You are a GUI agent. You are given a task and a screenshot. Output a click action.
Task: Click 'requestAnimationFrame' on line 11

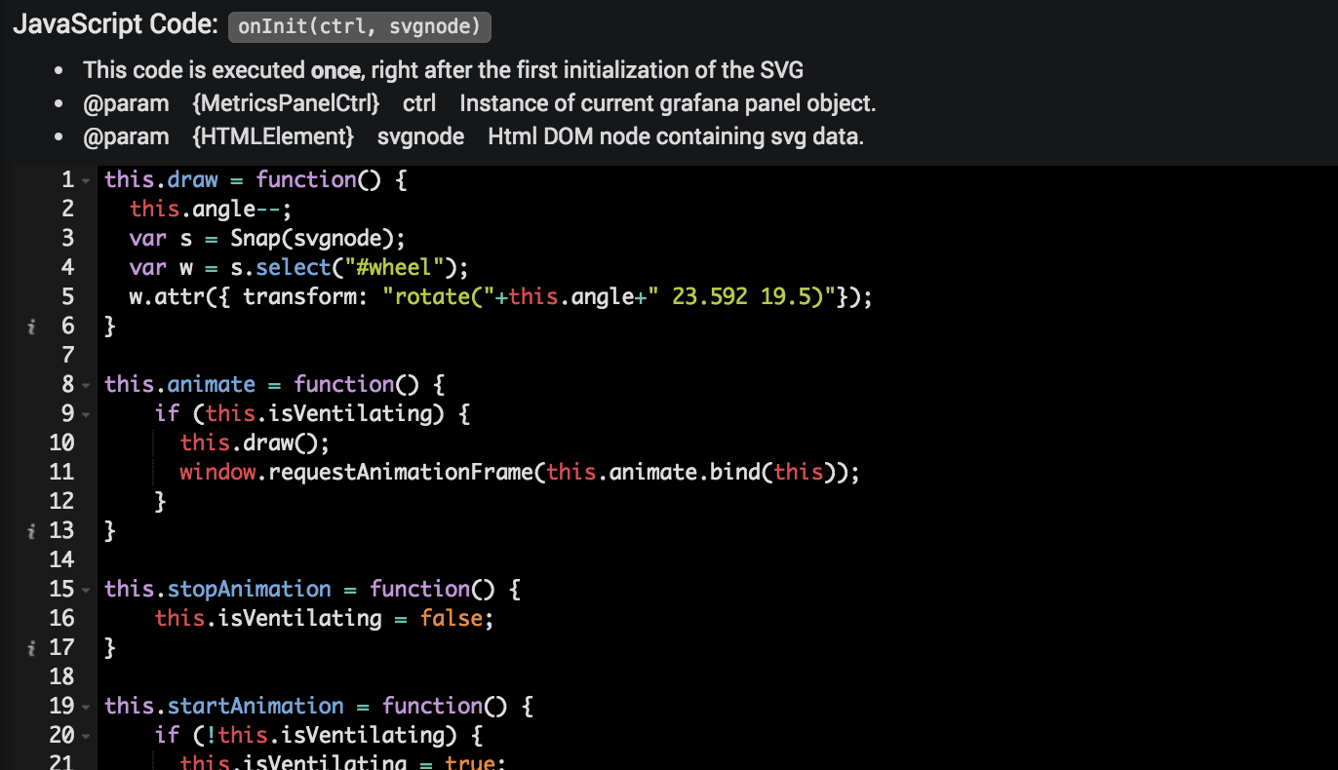pos(402,472)
